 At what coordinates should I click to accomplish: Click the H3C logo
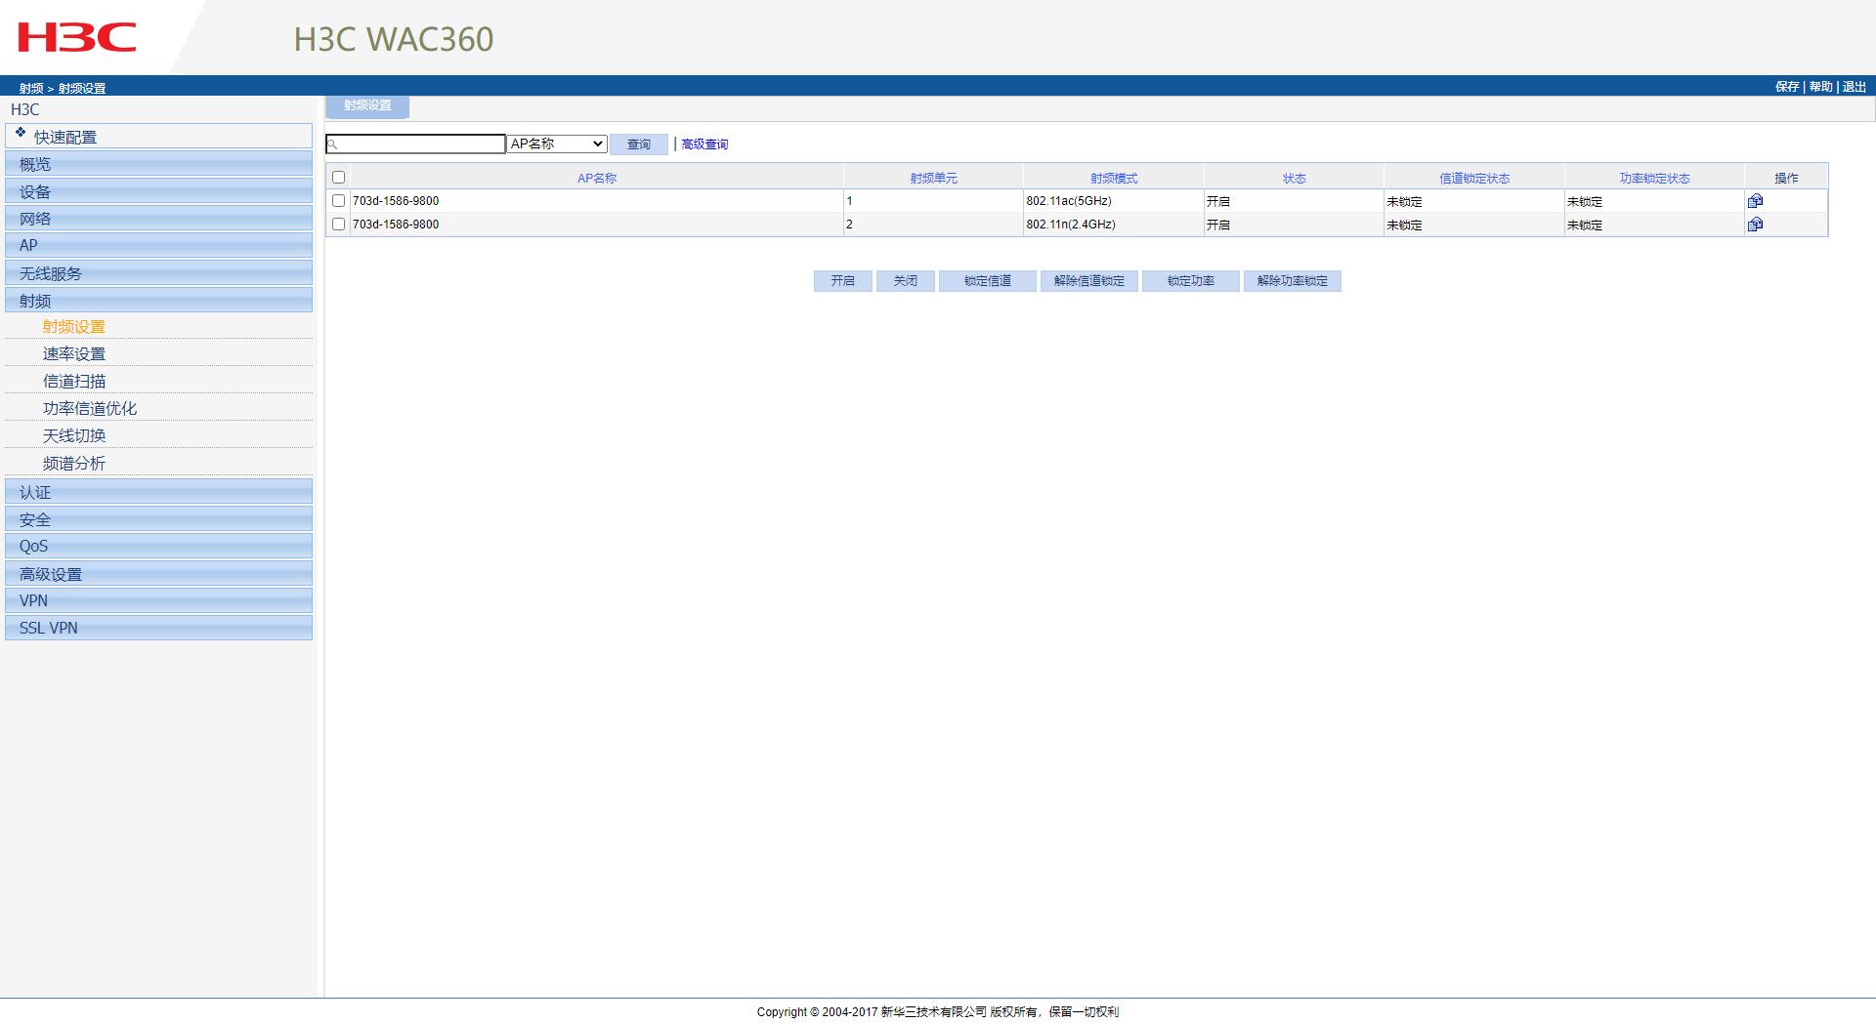[x=77, y=38]
